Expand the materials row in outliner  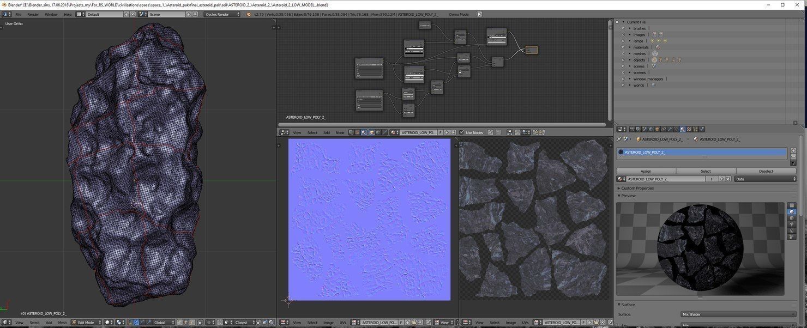[x=623, y=47]
